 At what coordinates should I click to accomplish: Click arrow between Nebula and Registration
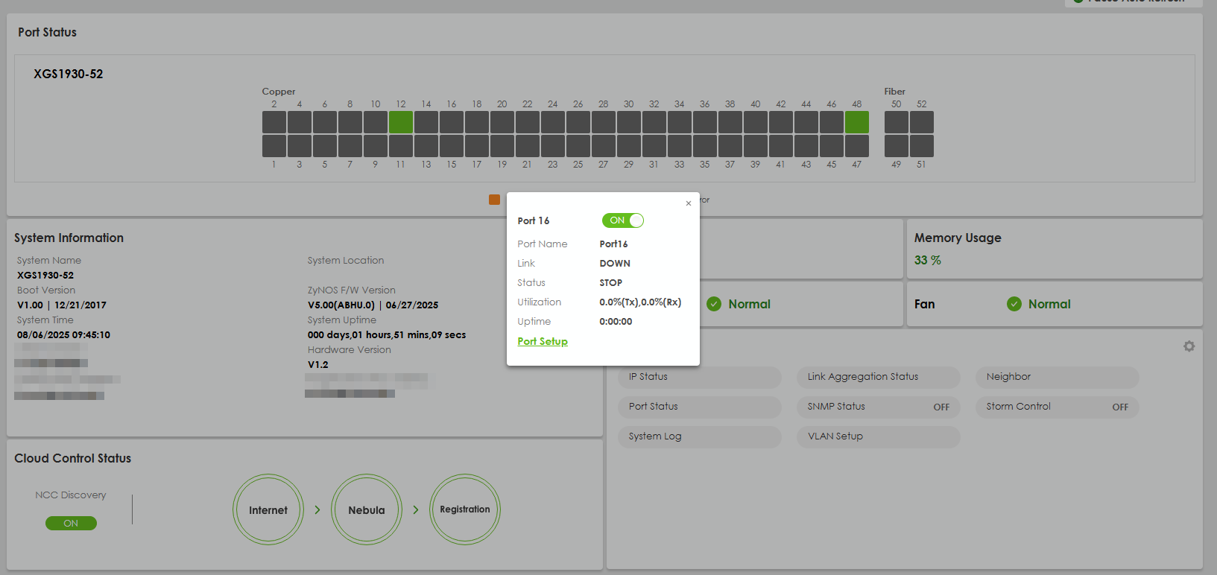pyautogui.click(x=416, y=510)
